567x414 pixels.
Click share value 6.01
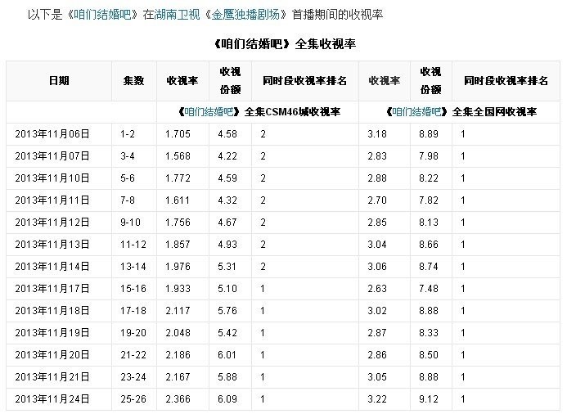tap(227, 355)
